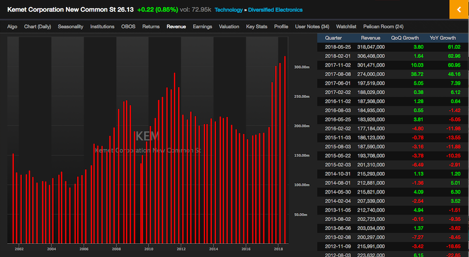Select the Revenue tab
469x257 pixels.
click(x=176, y=27)
